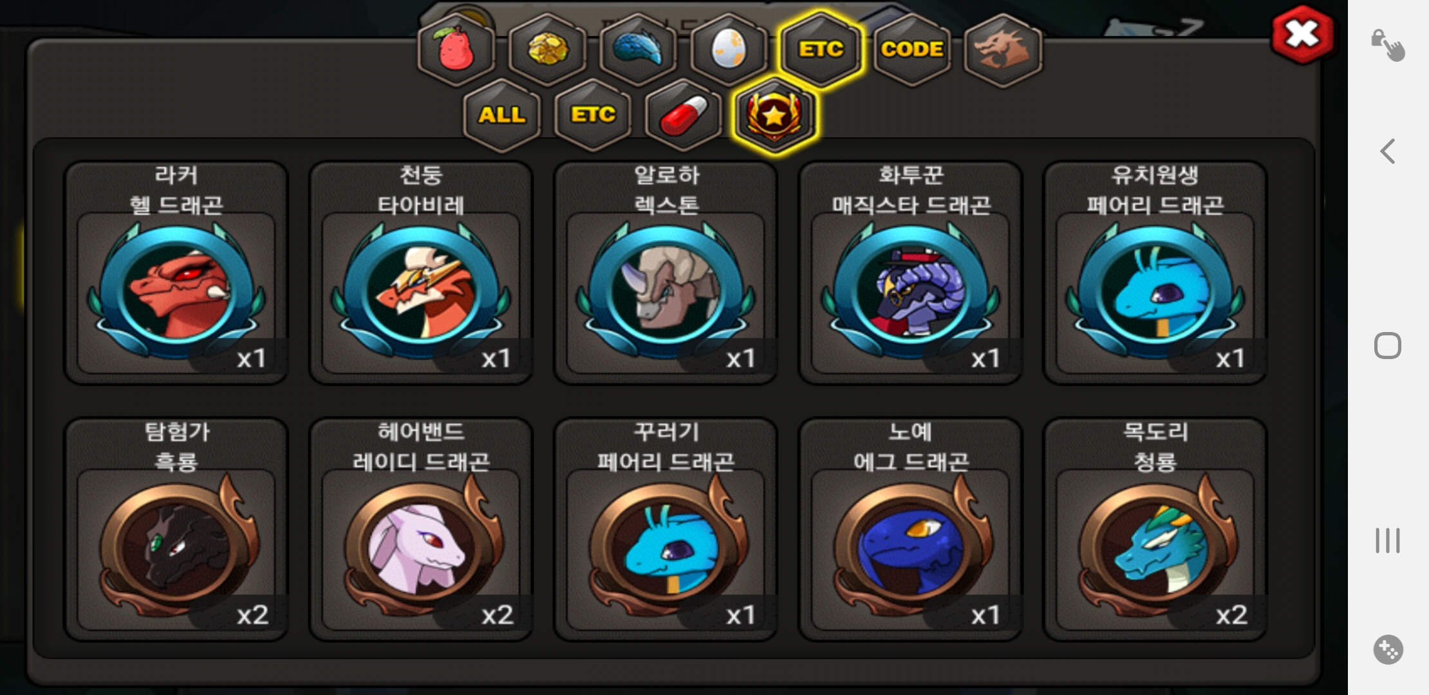1429x695 pixels.
Task: Select the 라커 헬 드래곤 badge
Action: click(176, 272)
